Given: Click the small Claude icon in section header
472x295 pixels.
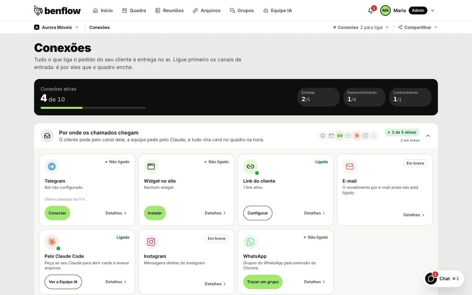Looking at the screenshot, I should click(357, 136).
